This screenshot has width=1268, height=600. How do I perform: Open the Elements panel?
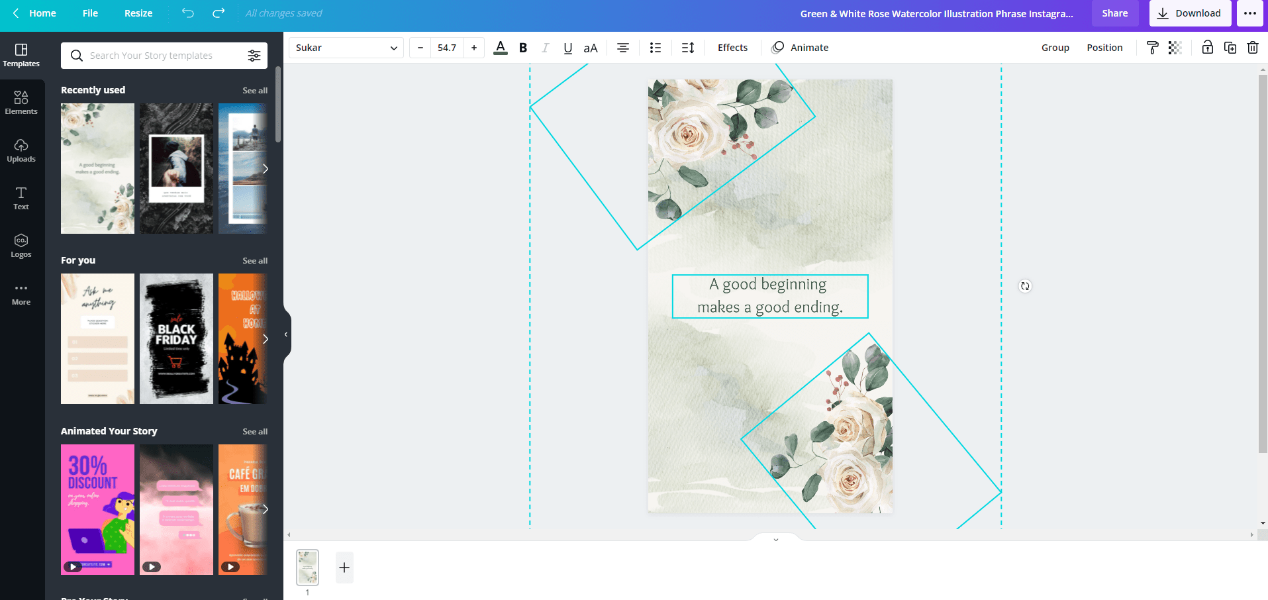(21, 103)
